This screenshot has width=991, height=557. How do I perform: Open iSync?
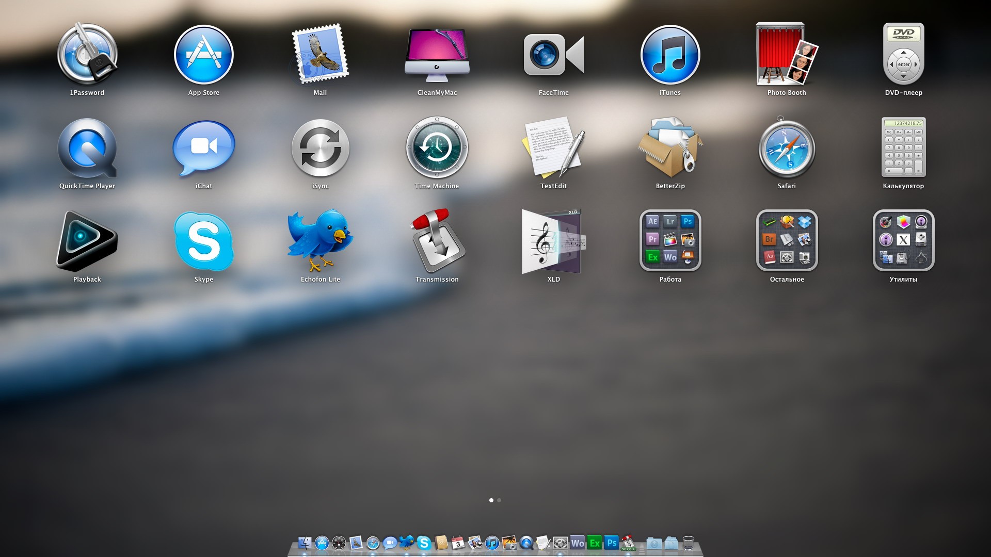tap(320, 149)
